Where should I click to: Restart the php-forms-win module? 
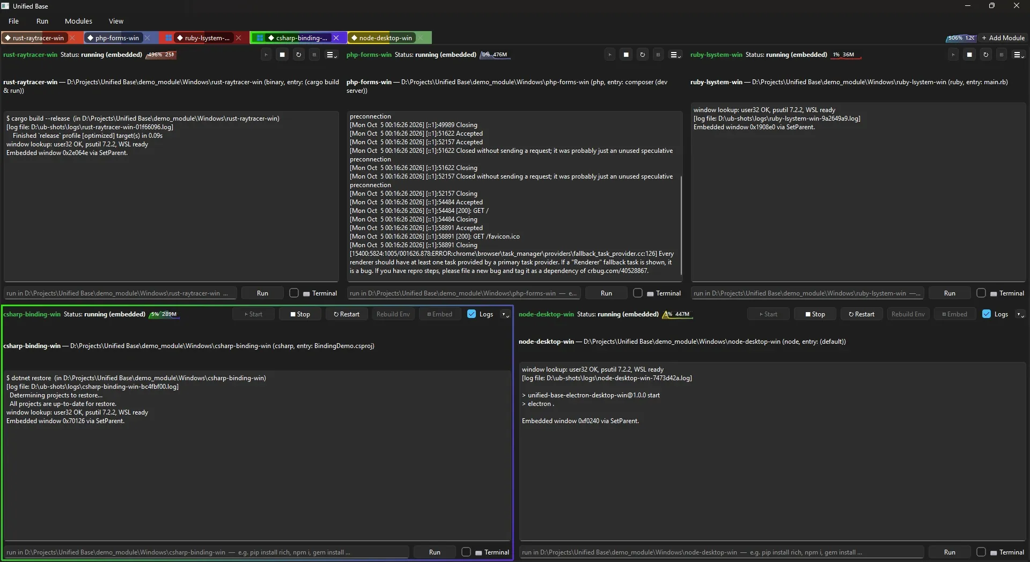pyautogui.click(x=643, y=55)
